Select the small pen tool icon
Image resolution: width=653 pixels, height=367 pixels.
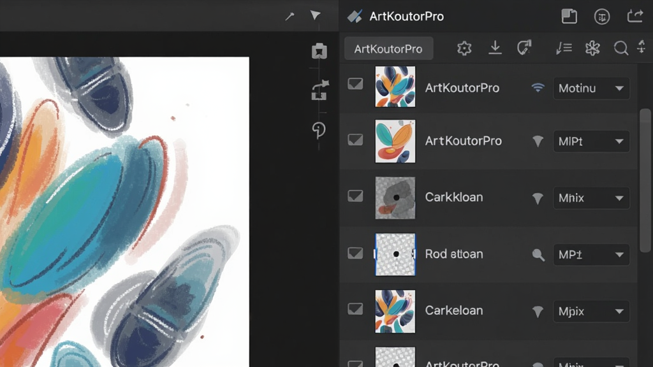(290, 16)
